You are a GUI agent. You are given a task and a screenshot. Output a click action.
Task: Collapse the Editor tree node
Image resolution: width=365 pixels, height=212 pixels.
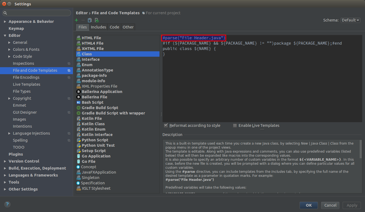(x=5, y=35)
